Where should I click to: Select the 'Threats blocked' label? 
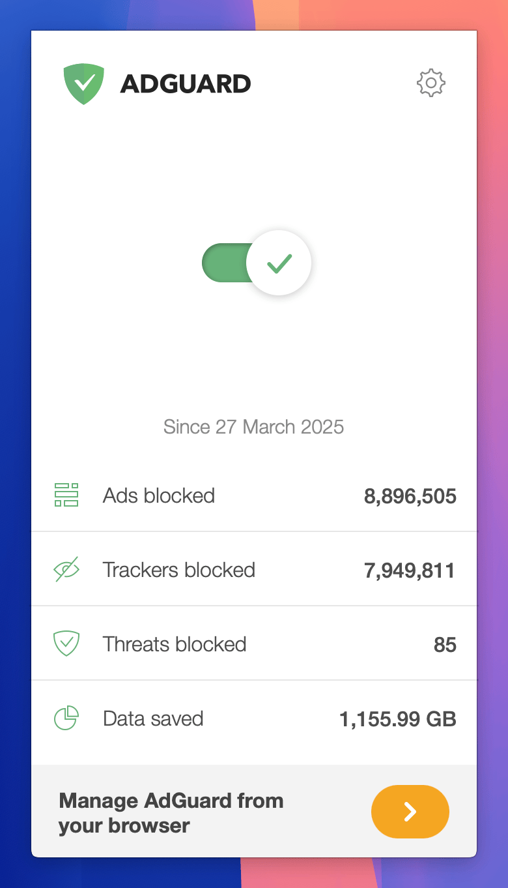click(175, 644)
